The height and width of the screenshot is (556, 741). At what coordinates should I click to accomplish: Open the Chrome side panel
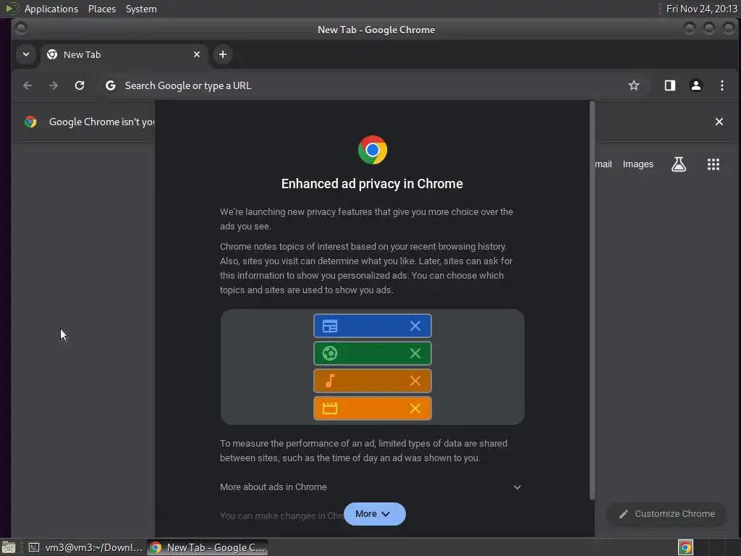pos(669,85)
